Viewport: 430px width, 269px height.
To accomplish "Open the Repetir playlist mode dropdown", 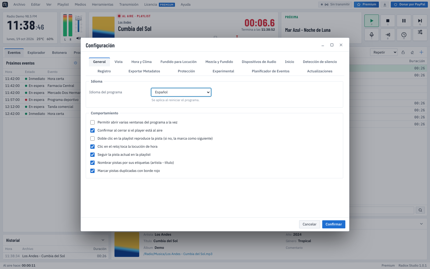I will pyautogui.click(x=384, y=52).
